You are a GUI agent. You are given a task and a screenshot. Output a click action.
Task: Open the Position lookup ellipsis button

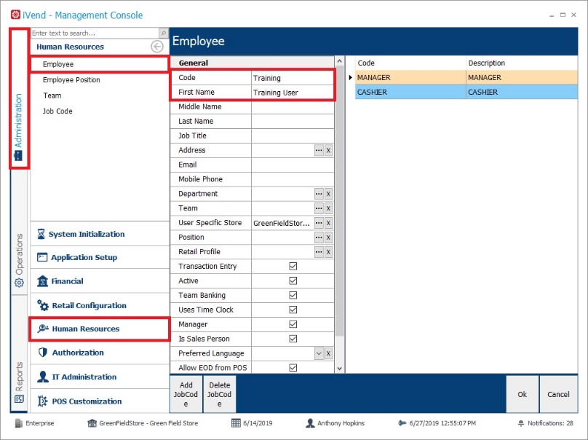click(319, 237)
